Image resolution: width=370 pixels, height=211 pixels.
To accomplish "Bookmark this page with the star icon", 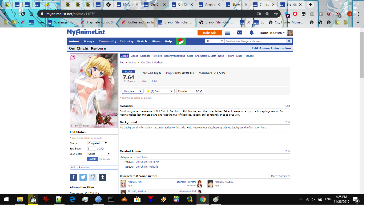I will coord(276,14).
